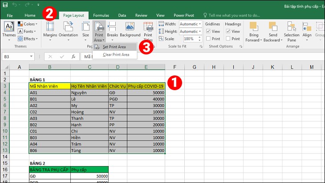Open the Align objects menu
Image resolution: width=325 pixels, height=183 pixels.
click(x=307, y=31)
